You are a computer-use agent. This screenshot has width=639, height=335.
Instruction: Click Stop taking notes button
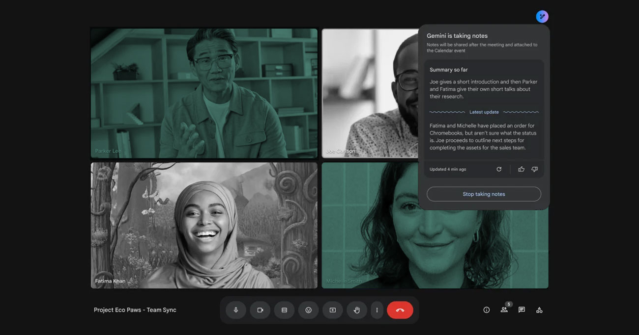coord(484,194)
